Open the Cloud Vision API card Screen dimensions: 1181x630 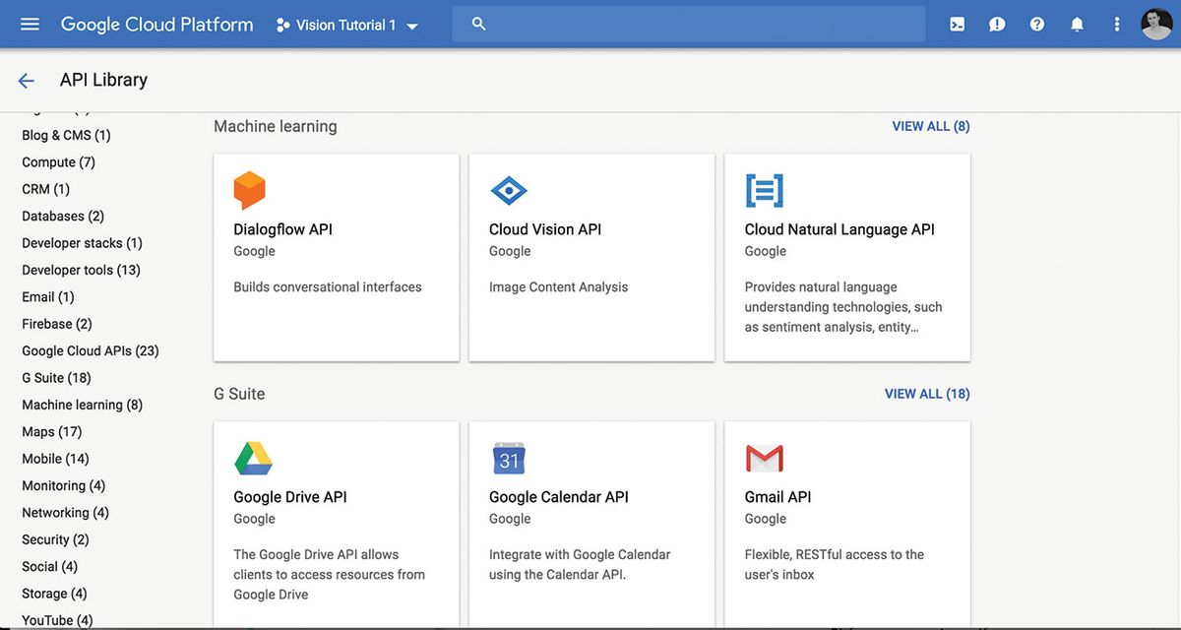pyautogui.click(x=591, y=256)
